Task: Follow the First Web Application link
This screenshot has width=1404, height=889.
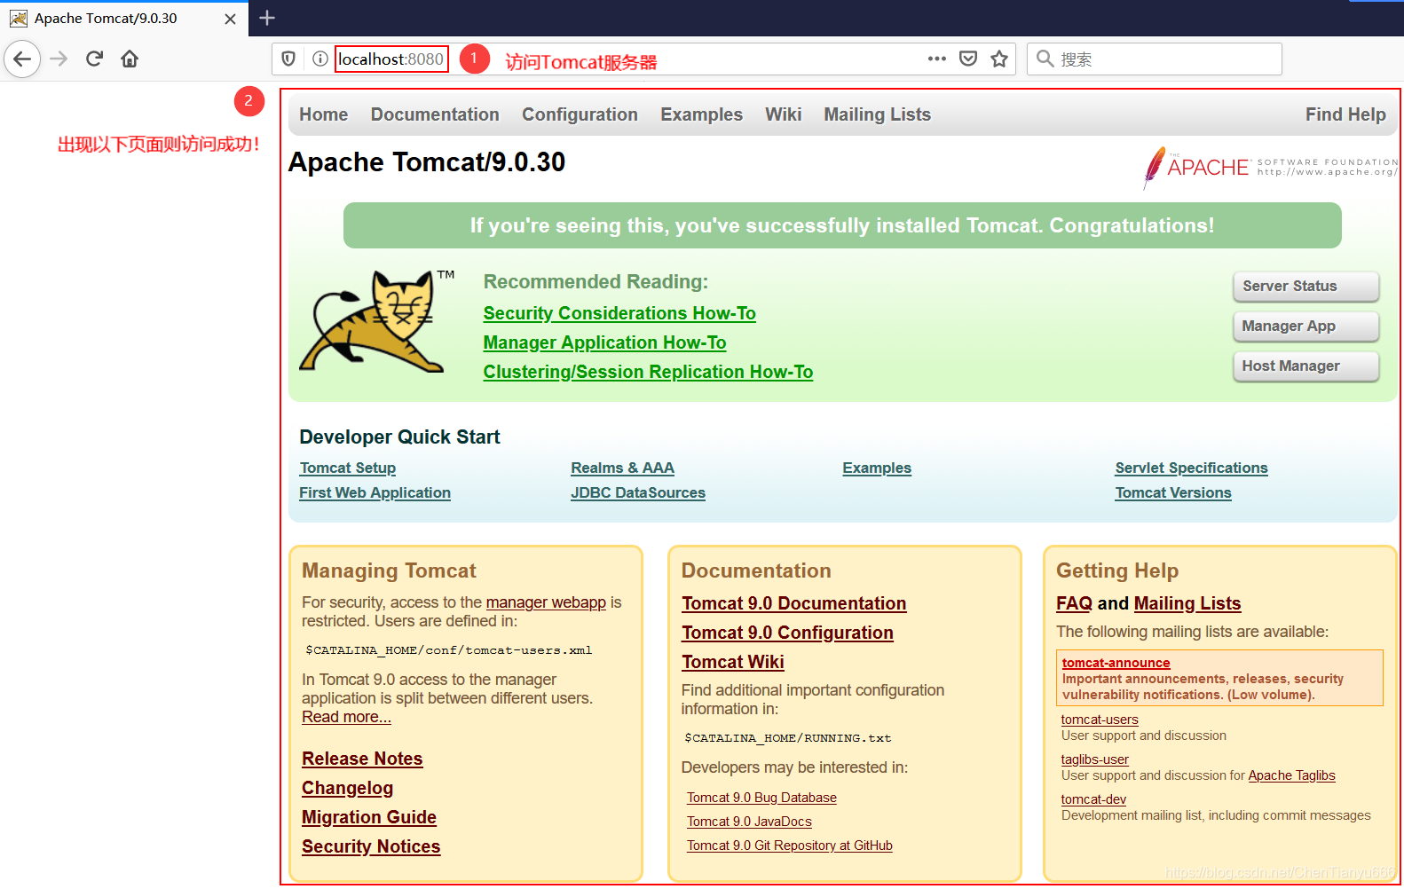Action: pos(375,492)
